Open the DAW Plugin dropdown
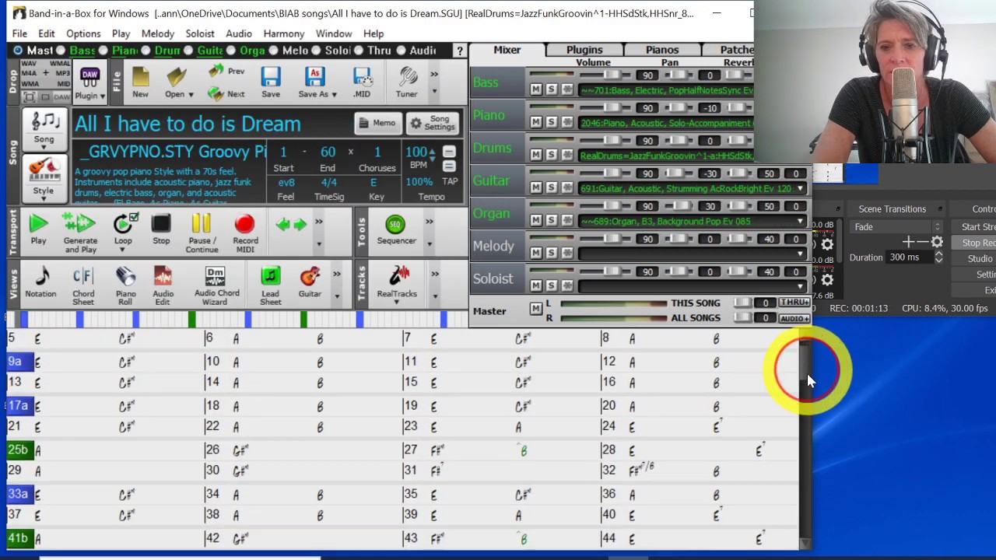 [x=102, y=96]
